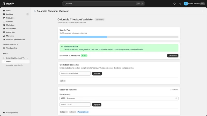The width and height of the screenshot is (207, 116).
Task: Click the Shopify logo
Action: [8, 4]
